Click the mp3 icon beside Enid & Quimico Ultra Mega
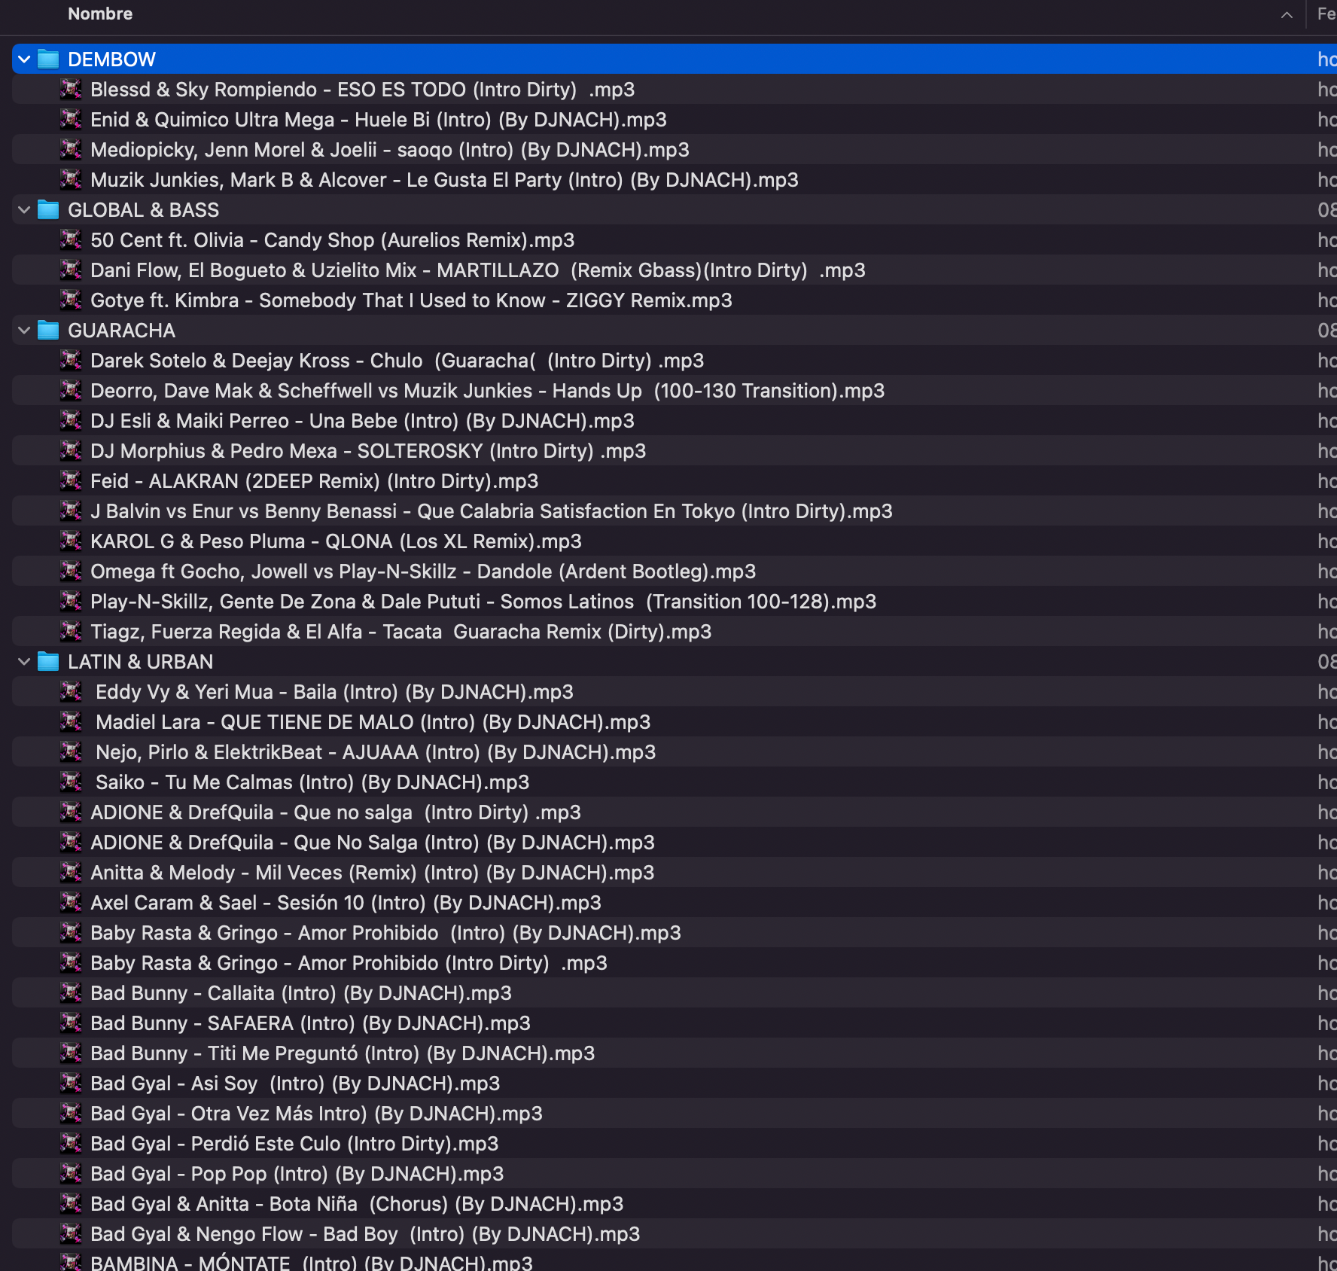The height and width of the screenshot is (1271, 1337). [71, 119]
